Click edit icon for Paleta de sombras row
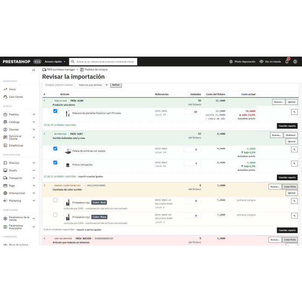302x302 pixels. pyautogui.click(x=294, y=149)
